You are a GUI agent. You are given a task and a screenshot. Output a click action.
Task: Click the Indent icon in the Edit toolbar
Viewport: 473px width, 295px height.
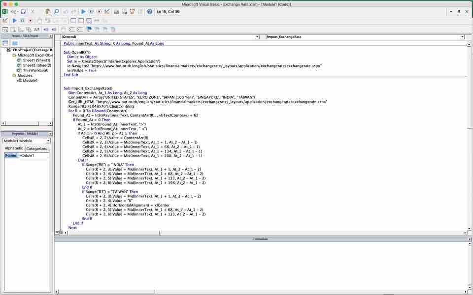46,29
